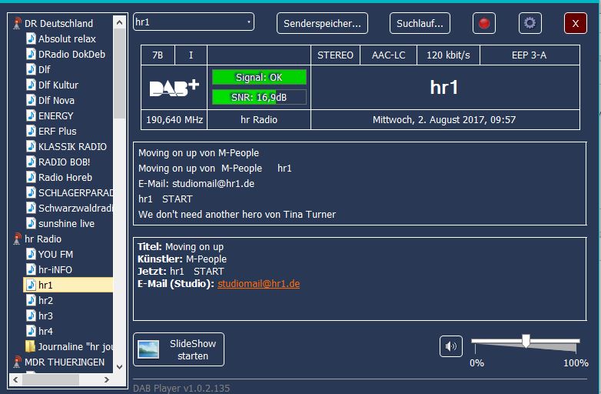Click the music note icon beside hr3

31,316
